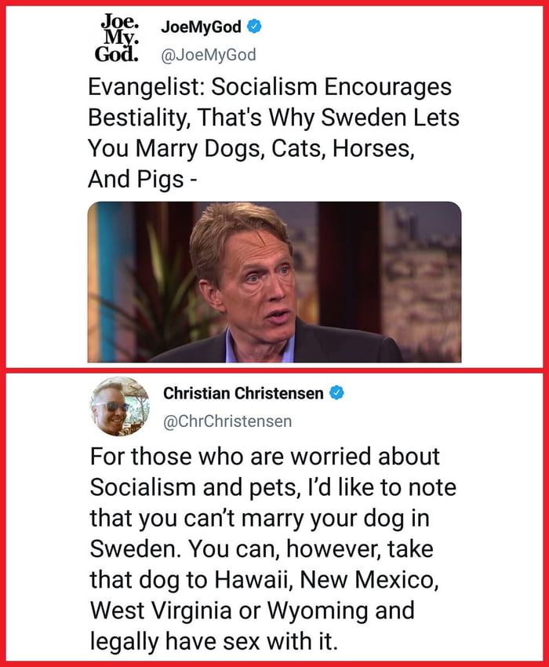Image resolution: width=549 pixels, height=667 pixels.
Task: Click Christian Christensen's profile picture
Action: tap(119, 406)
